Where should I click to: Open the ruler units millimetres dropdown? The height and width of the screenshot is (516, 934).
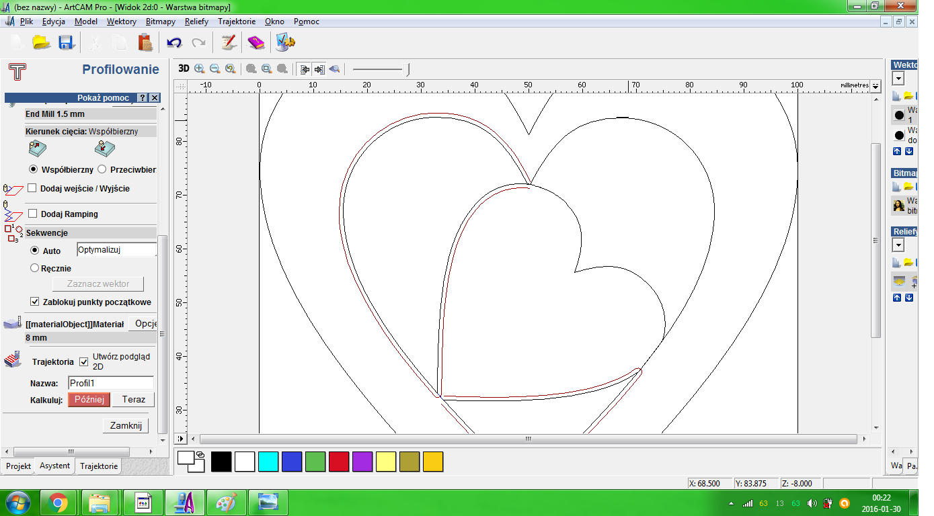(875, 86)
